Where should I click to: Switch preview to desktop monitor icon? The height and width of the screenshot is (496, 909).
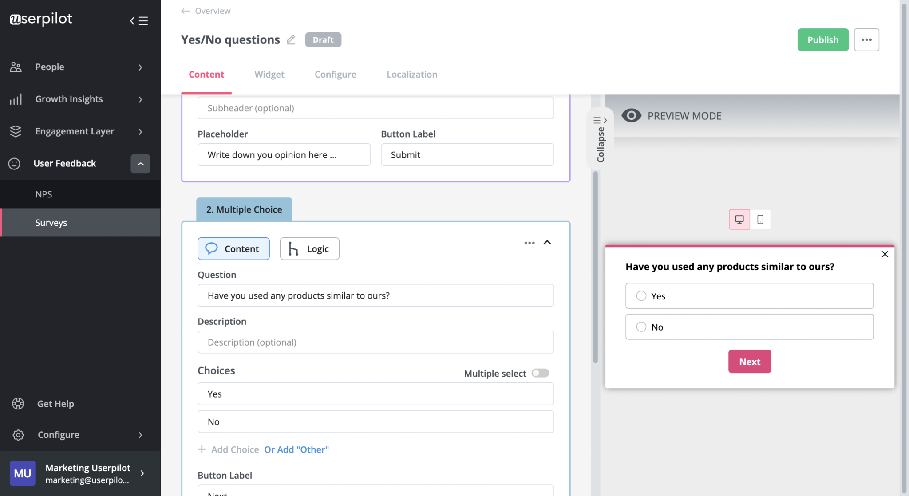pyautogui.click(x=739, y=219)
